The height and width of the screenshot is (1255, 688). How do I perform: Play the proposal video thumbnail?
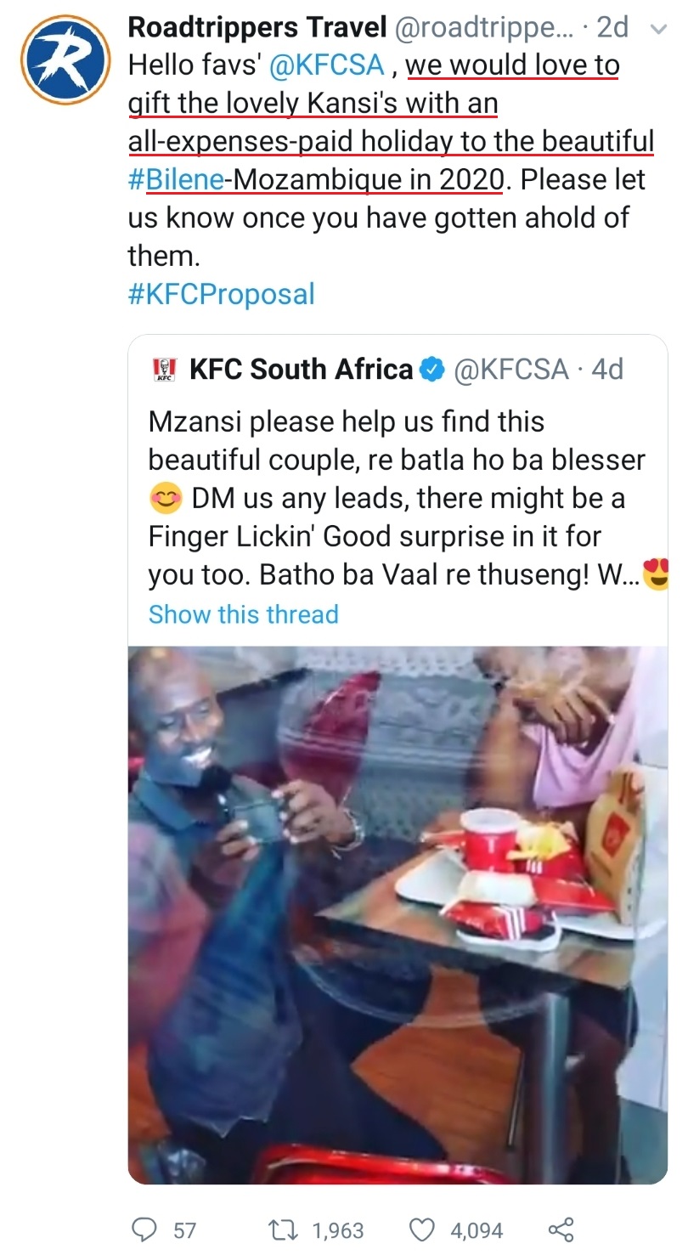398,913
